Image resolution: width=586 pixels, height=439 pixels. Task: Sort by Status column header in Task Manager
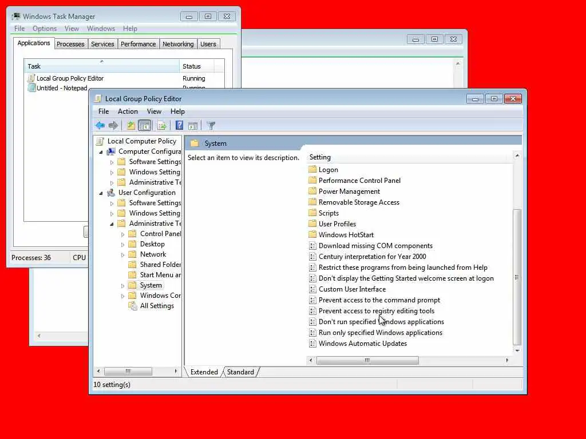(197, 66)
